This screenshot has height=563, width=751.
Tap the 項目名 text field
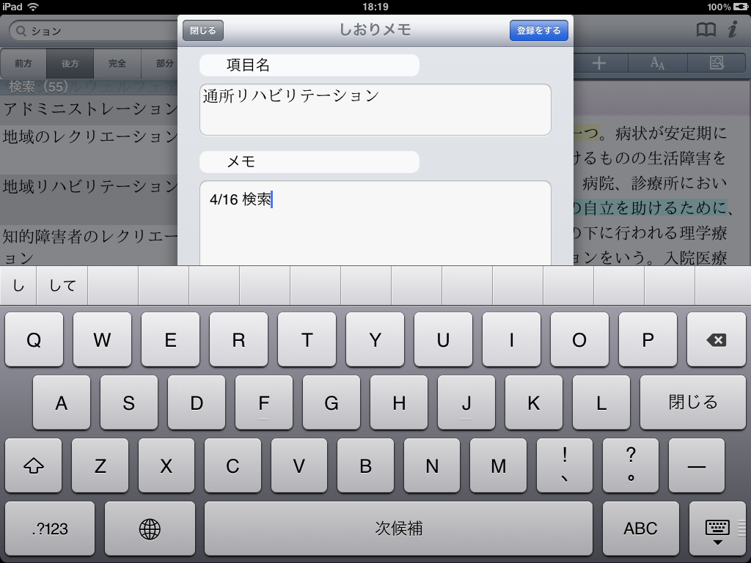(x=375, y=109)
